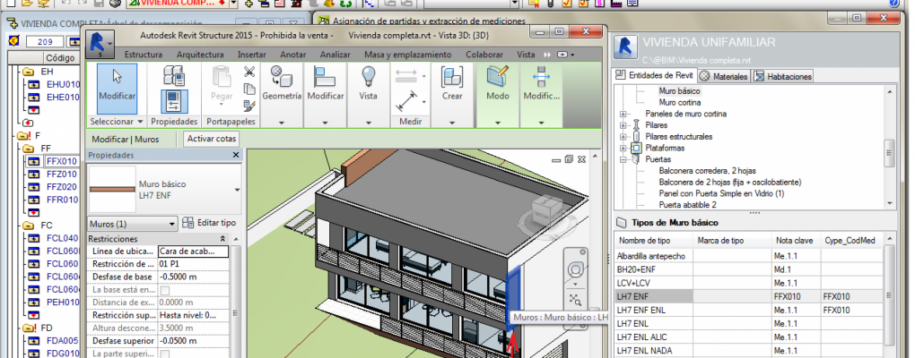The height and width of the screenshot is (358, 915).
Task: Select FFZ010 in decomposition tree
Action: click(61, 174)
